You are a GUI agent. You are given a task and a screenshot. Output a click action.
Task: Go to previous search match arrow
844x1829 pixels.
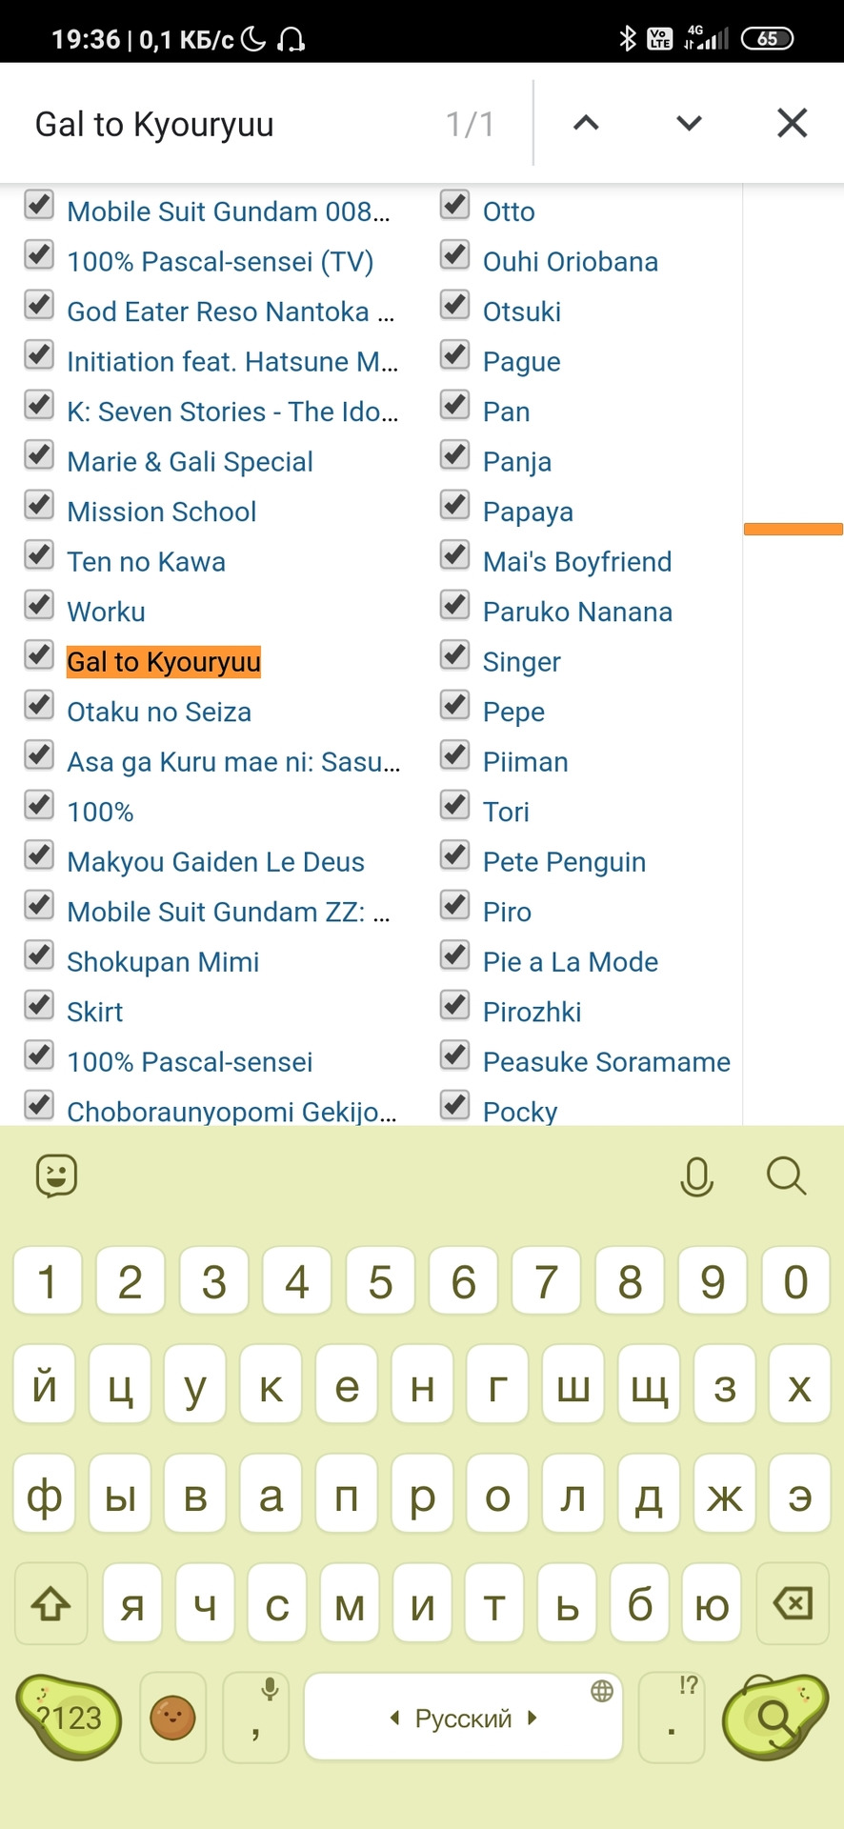586,123
